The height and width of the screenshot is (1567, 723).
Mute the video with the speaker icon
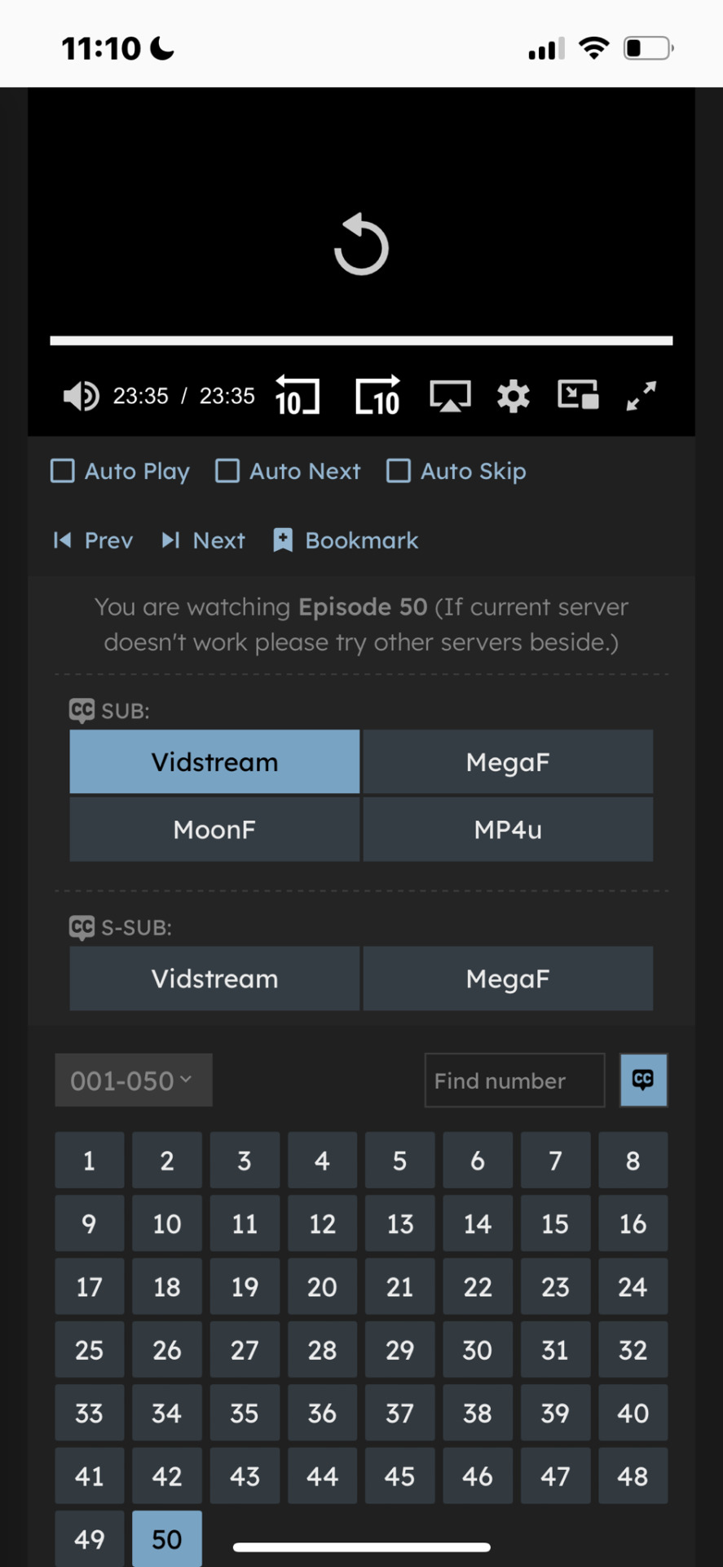81,397
